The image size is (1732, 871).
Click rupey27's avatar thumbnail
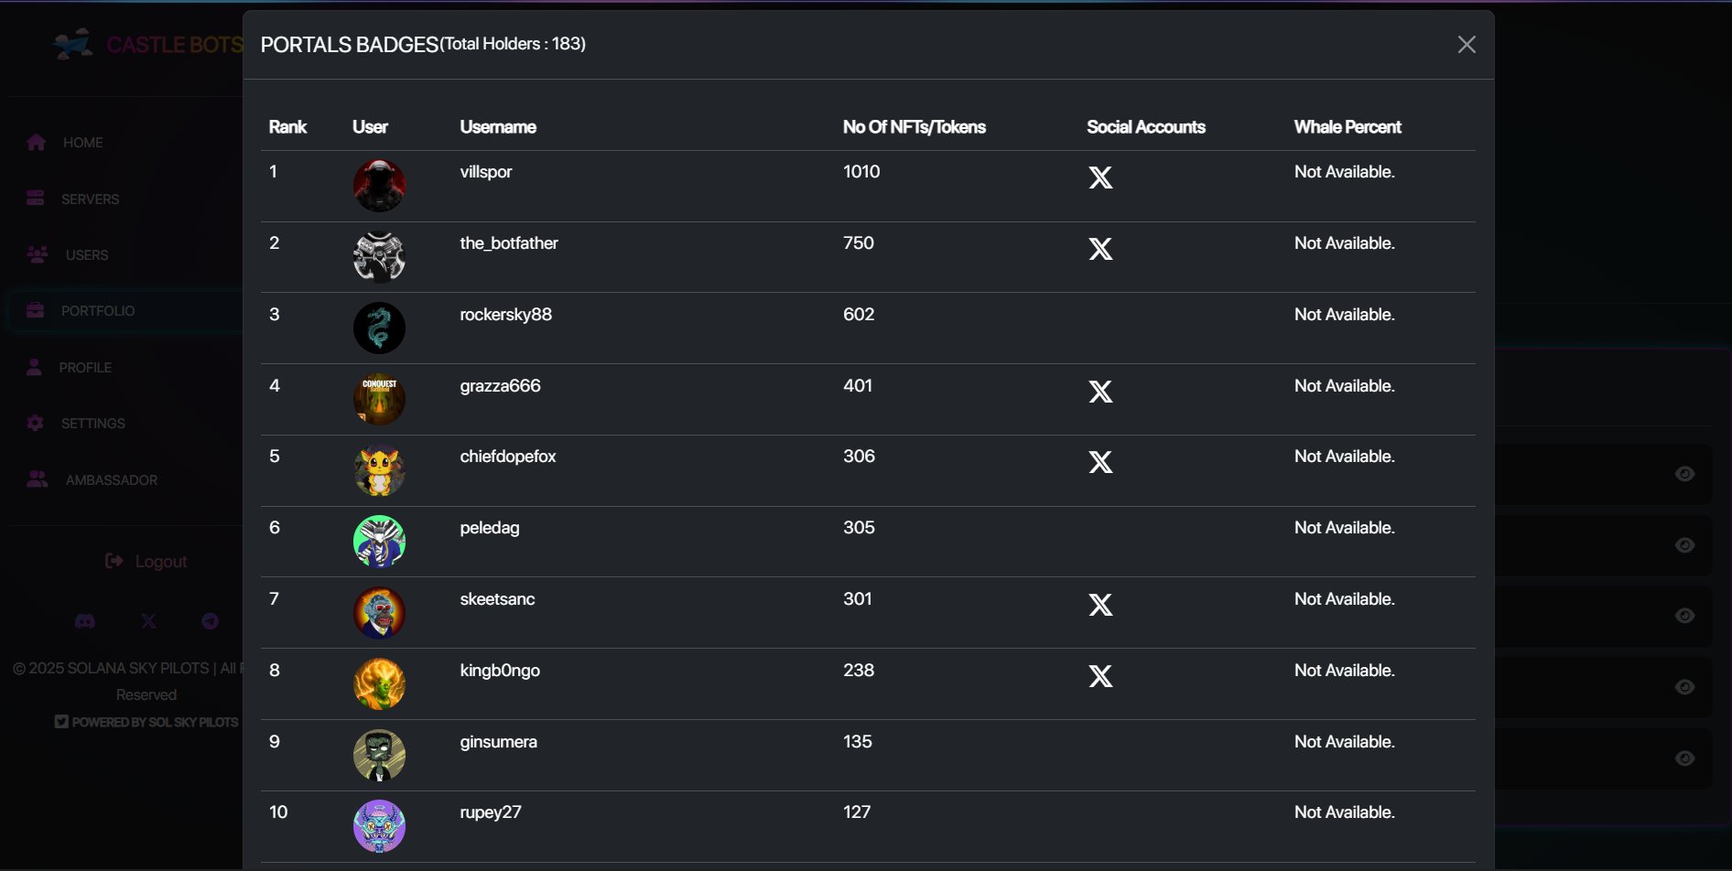(380, 825)
